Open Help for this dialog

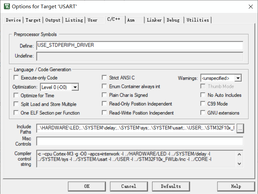click(236, 186)
